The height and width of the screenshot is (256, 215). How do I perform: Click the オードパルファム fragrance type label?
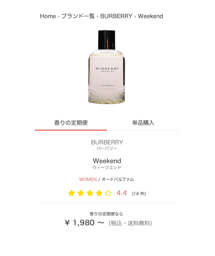click(118, 180)
